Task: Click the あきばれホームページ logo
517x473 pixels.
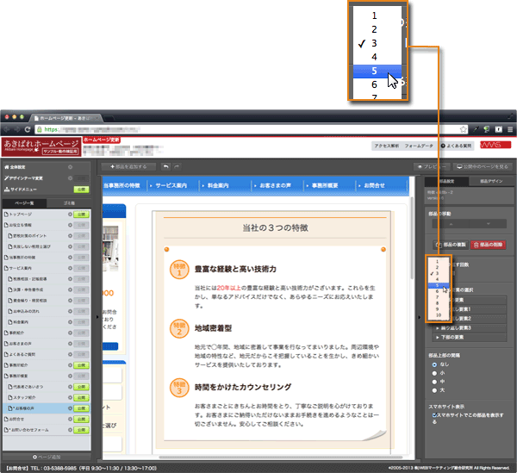Action: (41, 146)
